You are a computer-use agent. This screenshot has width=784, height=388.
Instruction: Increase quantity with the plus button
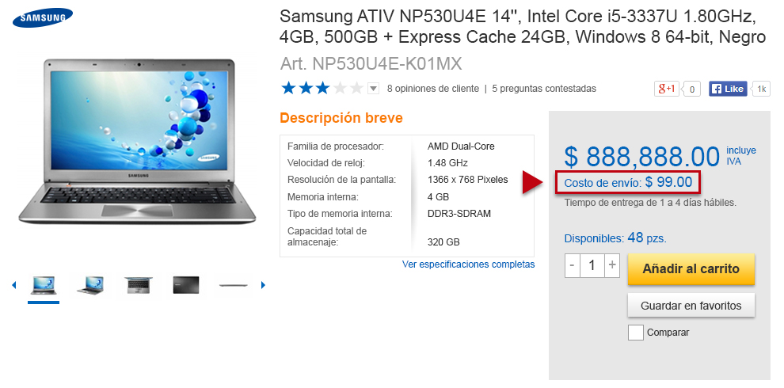(612, 265)
